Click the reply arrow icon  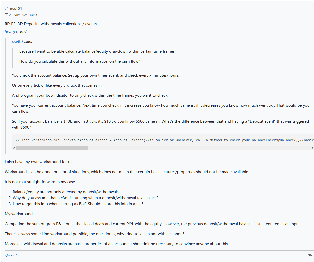310,255
